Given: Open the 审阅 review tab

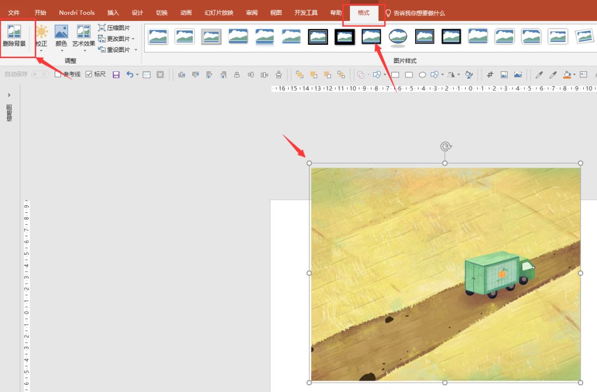Looking at the screenshot, I should (x=252, y=13).
